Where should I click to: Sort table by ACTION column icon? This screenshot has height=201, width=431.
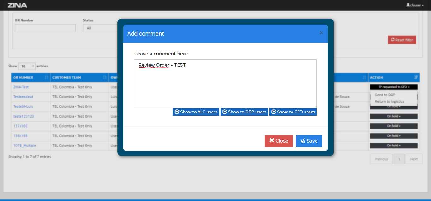click(416, 78)
